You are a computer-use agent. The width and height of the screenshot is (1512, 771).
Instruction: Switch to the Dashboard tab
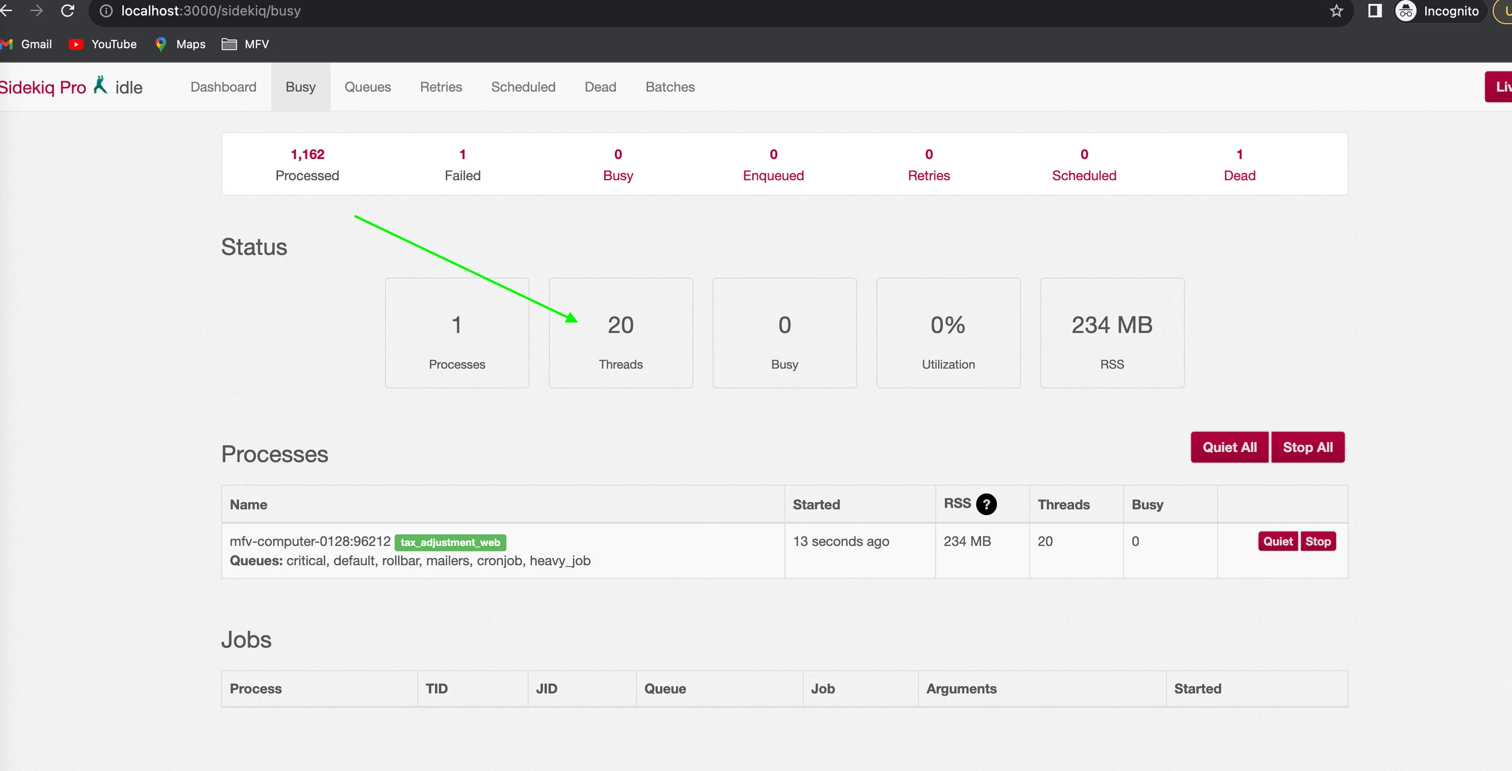click(223, 87)
